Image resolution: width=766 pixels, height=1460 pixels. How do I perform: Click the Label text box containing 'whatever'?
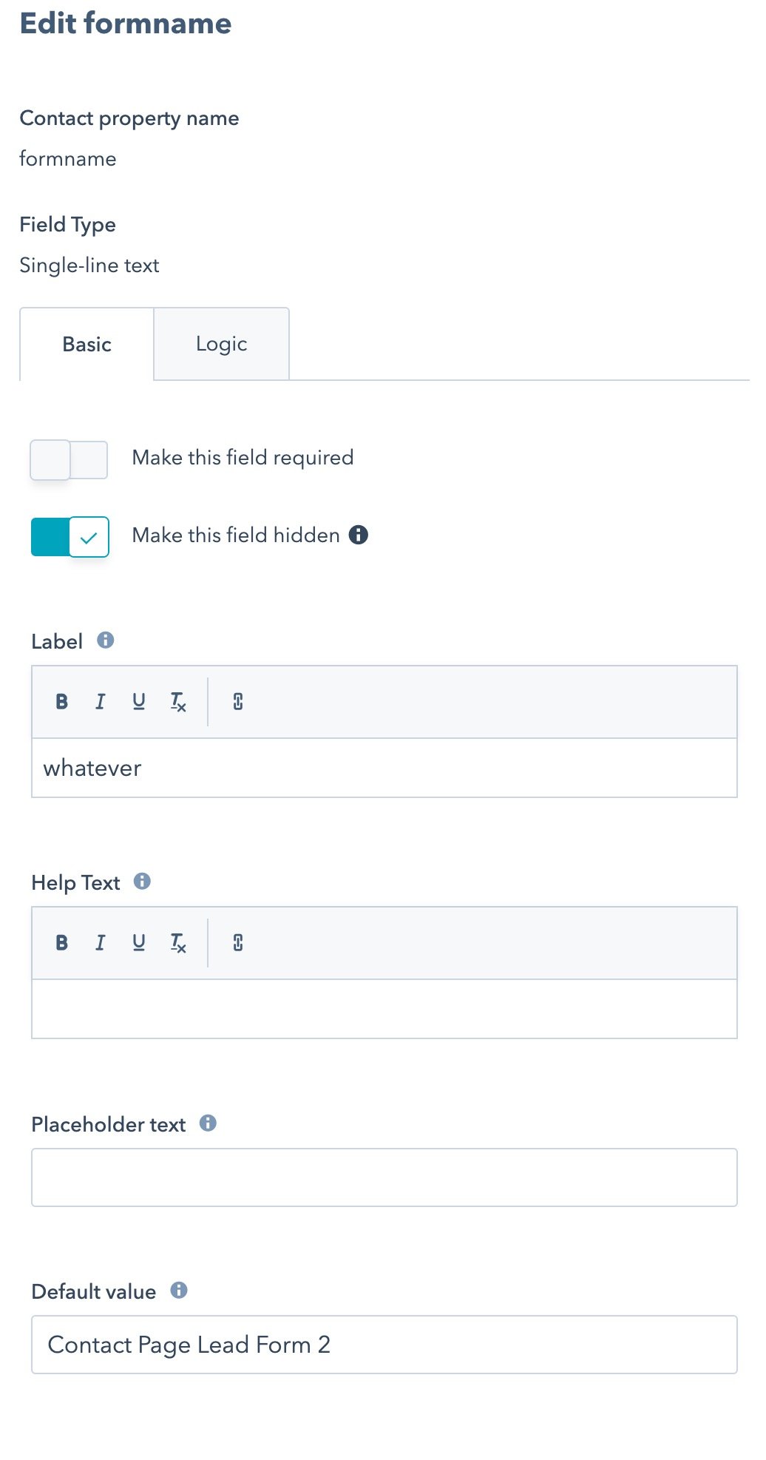pyautogui.click(x=384, y=768)
